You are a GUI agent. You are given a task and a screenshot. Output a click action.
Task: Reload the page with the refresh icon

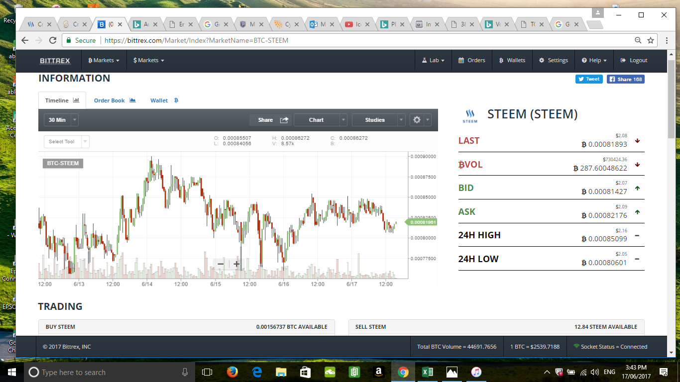coord(53,40)
